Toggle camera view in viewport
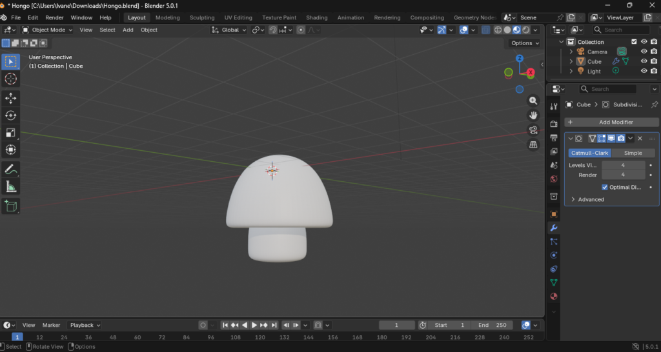Viewport: 661px width, 352px height. pyautogui.click(x=533, y=130)
